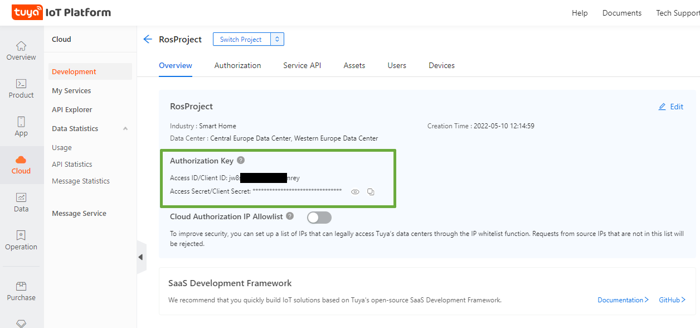Switch to the Devices tab
The width and height of the screenshot is (700, 328).
441,65
